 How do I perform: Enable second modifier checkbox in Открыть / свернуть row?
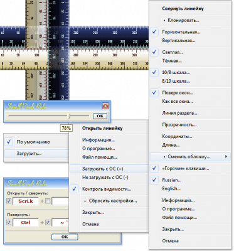click(x=48, y=201)
